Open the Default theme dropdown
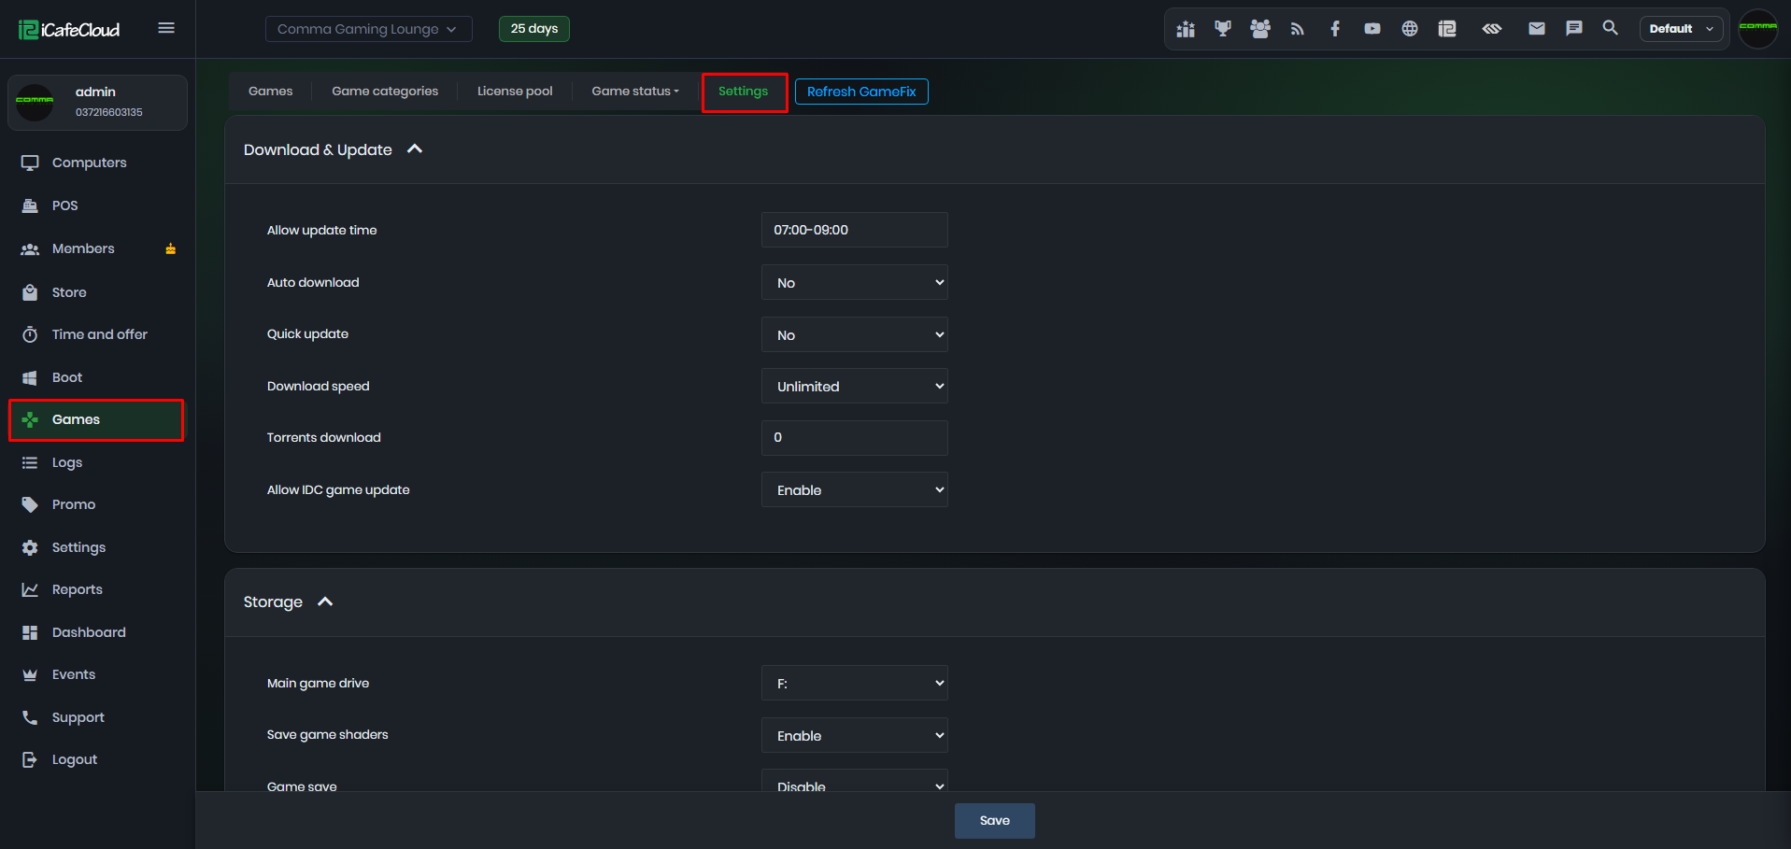1791x849 pixels. 1681,29
